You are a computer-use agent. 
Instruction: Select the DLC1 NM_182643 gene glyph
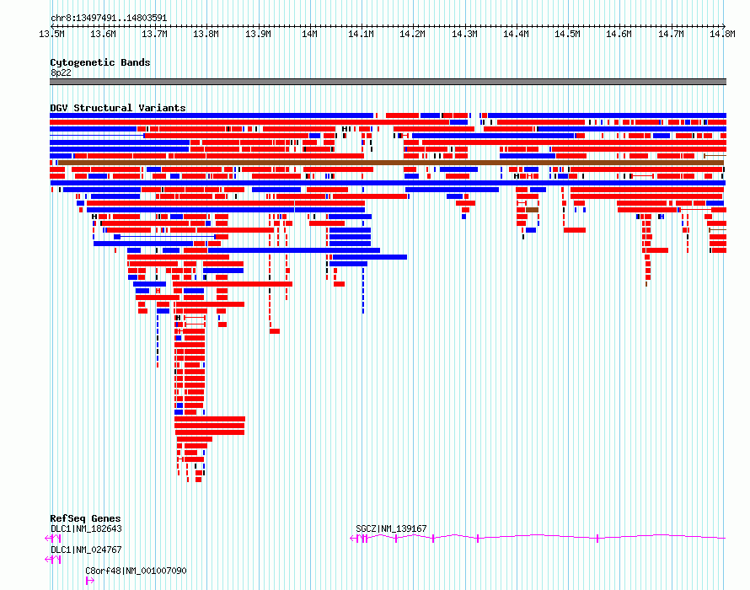(x=52, y=539)
